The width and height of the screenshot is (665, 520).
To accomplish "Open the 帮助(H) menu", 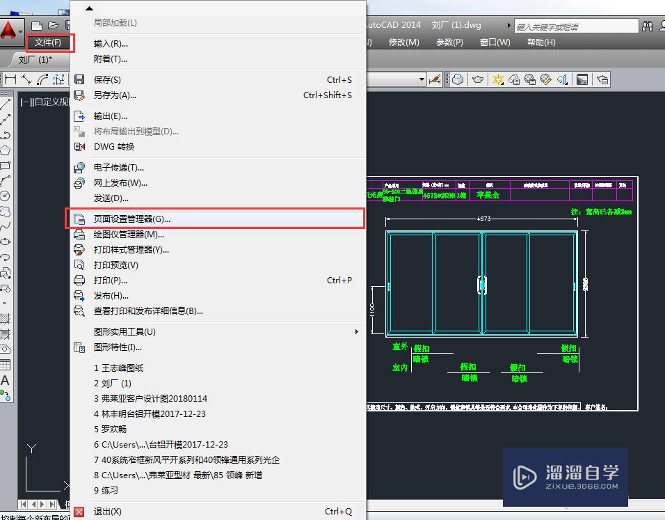I will click(540, 42).
